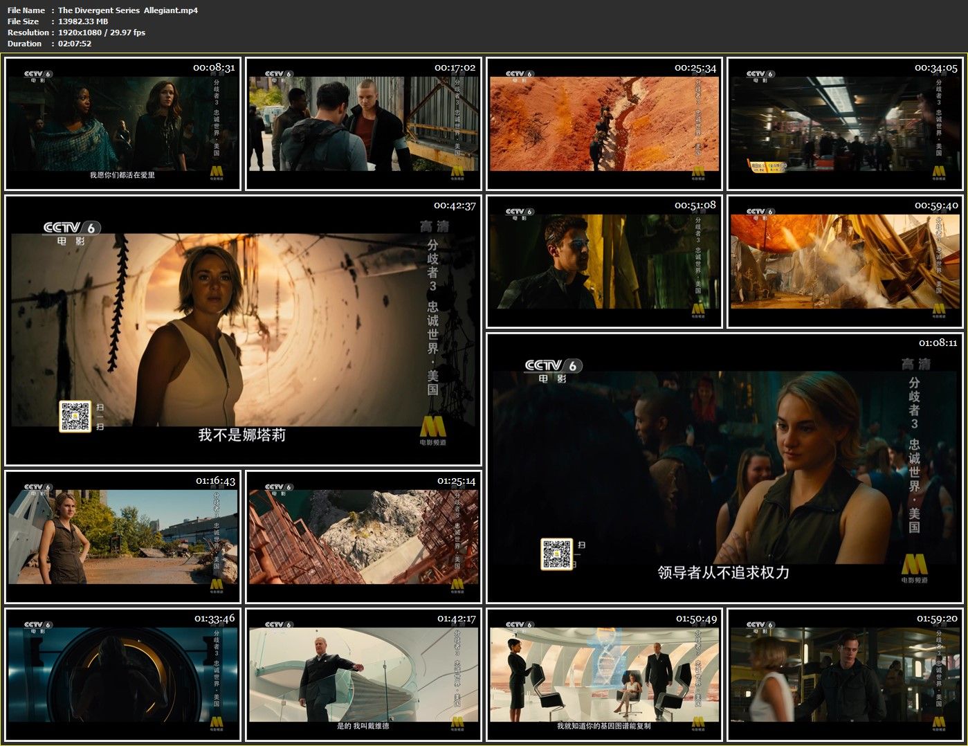Select the frame captured at 00:25:34

coord(604,124)
